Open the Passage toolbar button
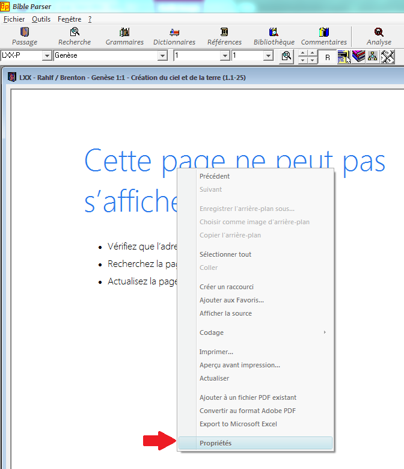Image resolution: width=404 pixels, height=469 pixels. [x=25, y=37]
